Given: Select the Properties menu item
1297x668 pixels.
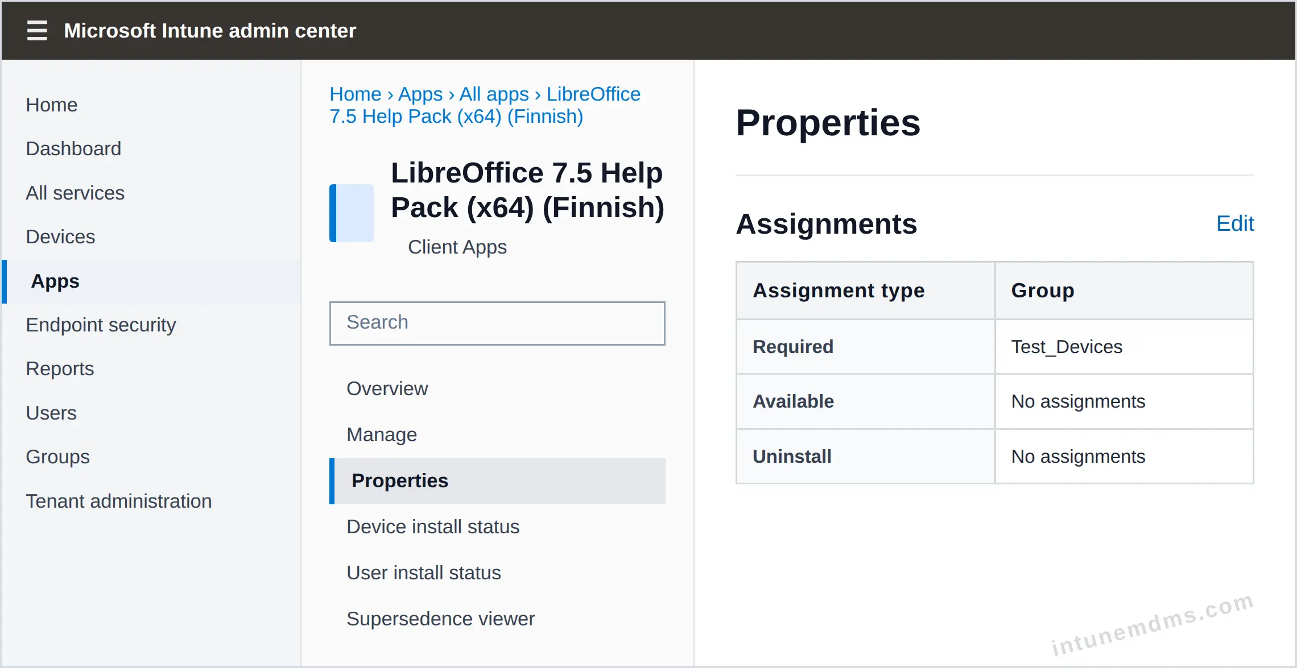Looking at the screenshot, I should point(497,481).
